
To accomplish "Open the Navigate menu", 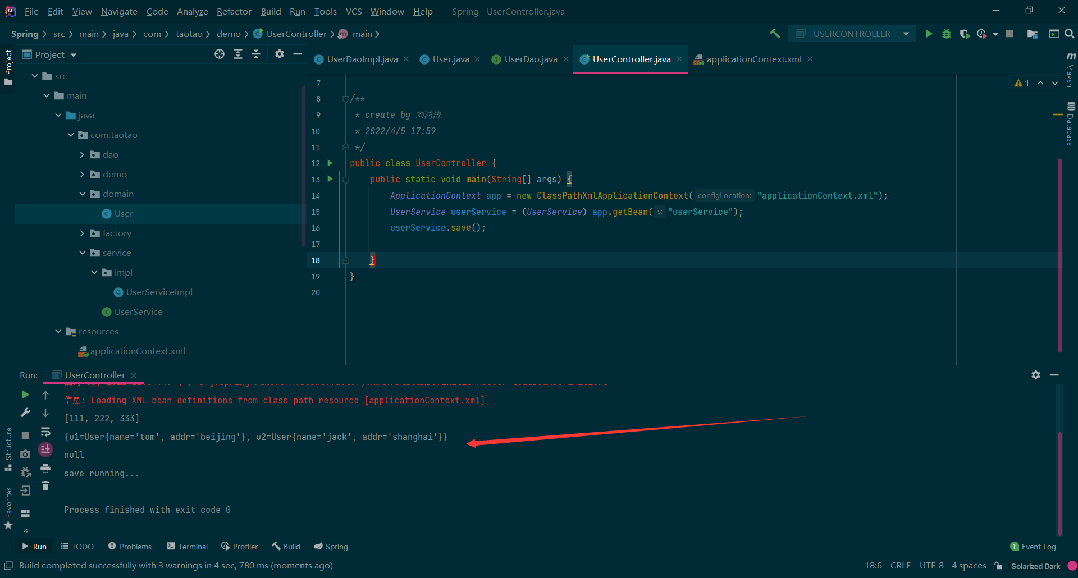I will click(119, 11).
